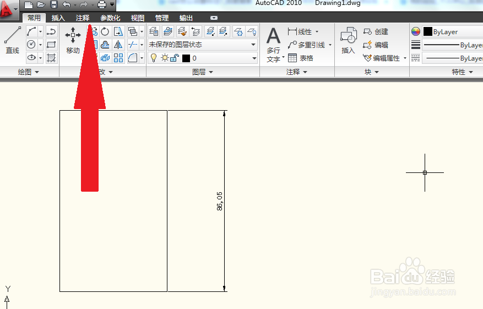This screenshot has height=309, width=483.
Task: Select the Offset tool
Action: coord(105,45)
